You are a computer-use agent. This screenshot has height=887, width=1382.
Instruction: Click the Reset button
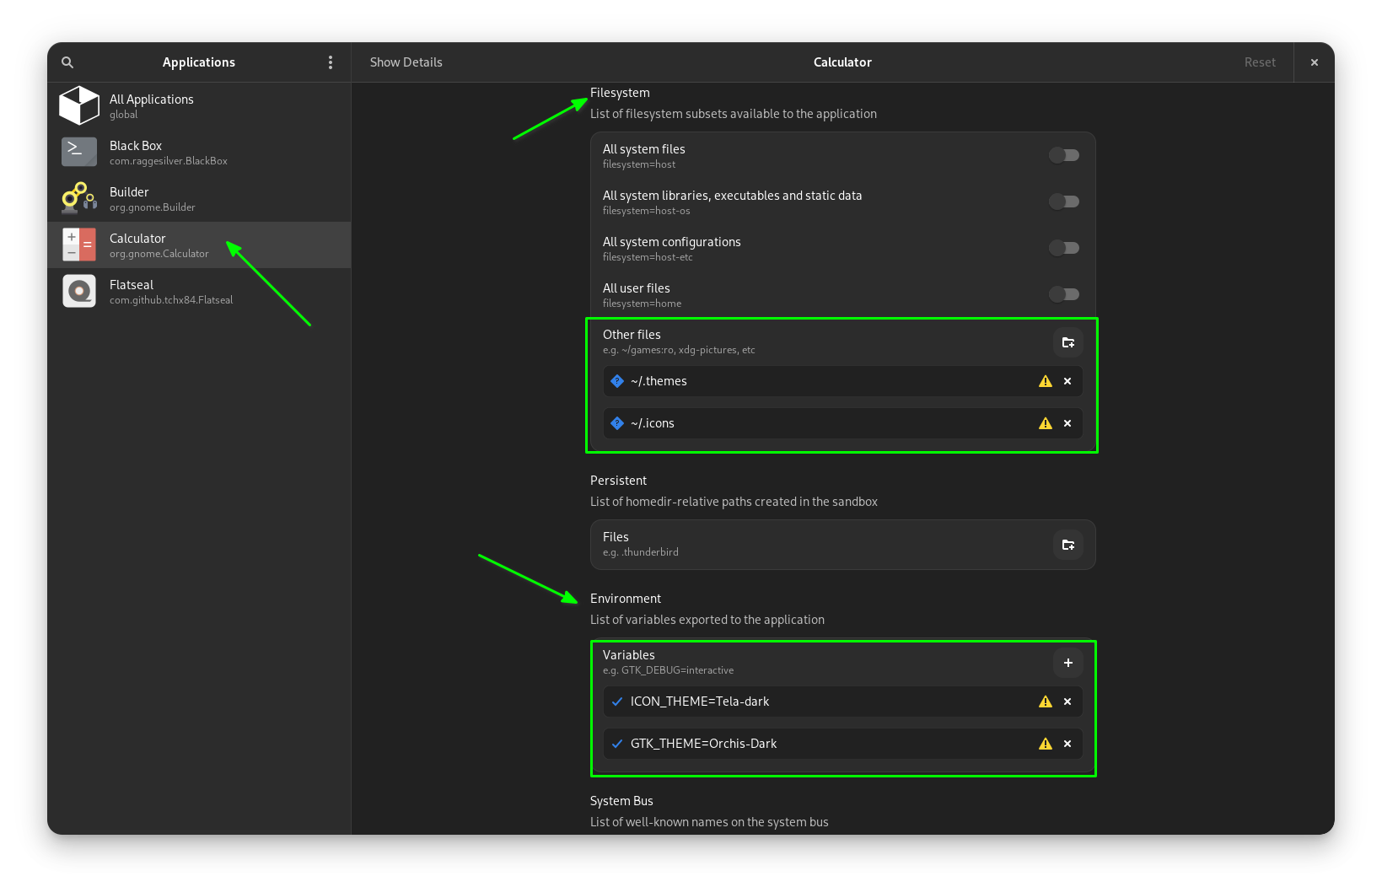1260,62
